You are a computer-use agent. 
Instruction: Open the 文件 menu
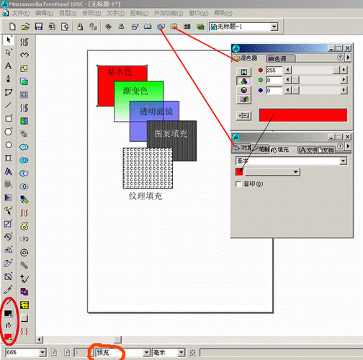pos(21,13)
